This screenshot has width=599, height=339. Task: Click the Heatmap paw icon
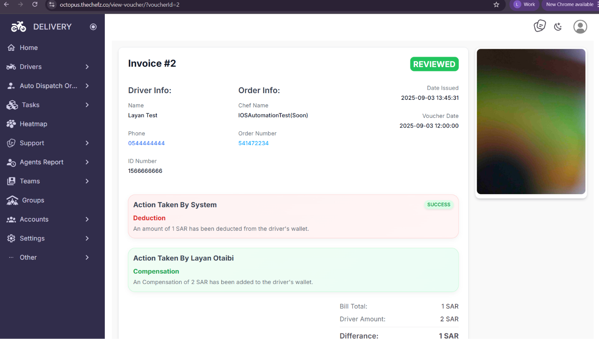(12, 124)
